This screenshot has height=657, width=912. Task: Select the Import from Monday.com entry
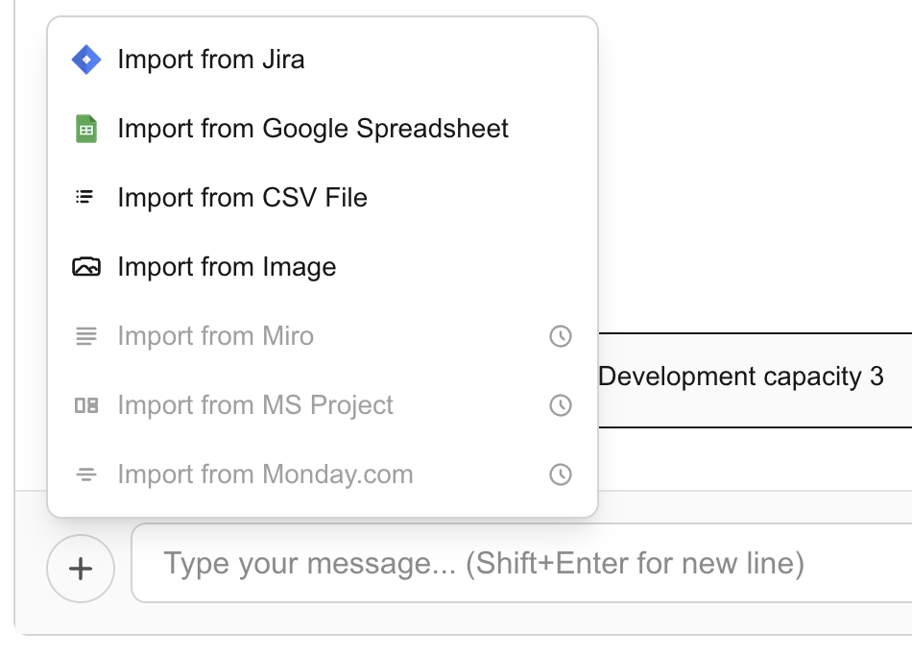click(264, 474)
